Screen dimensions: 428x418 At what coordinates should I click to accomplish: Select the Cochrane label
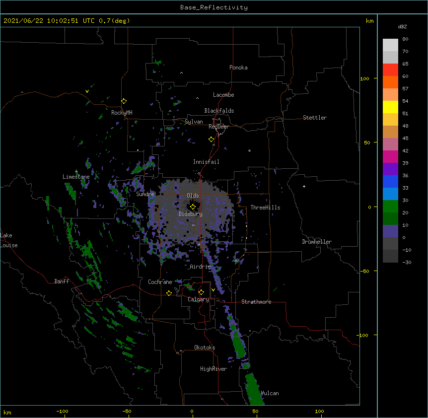(160, 282)
